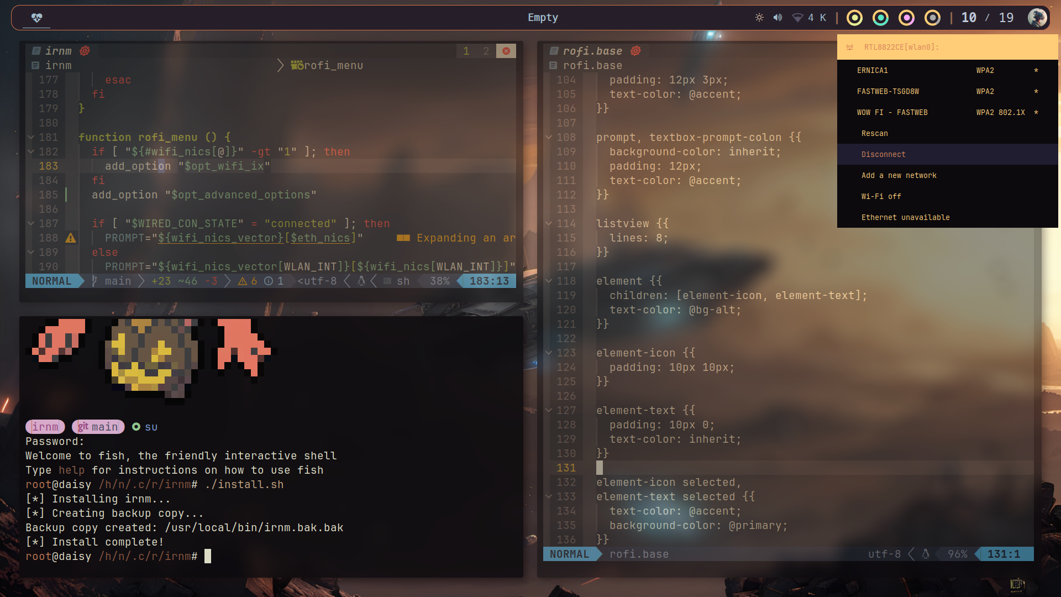This screenshot has height=597, width=1061.
Task: Click the teal circular gauge indicator
Action: [x=880, y=18]
